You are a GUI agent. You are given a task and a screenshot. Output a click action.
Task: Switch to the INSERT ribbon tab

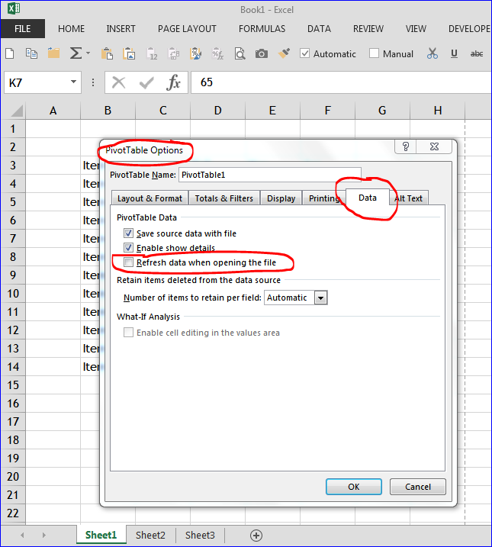(x=121, y=28)
